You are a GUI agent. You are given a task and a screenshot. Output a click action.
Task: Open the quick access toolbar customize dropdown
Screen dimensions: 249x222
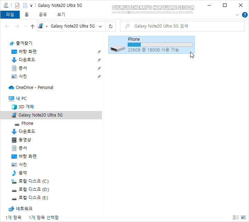point(31,6)
